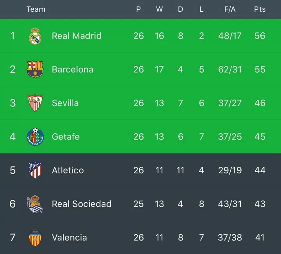This screenshot has width=281, height=254.
Task: Click the W column header
Action: 159,9
